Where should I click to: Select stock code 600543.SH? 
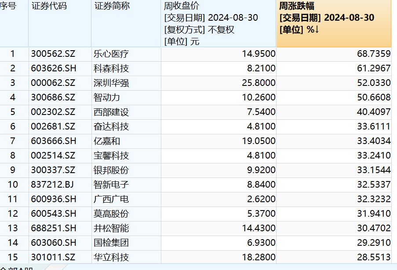point(54,214)
